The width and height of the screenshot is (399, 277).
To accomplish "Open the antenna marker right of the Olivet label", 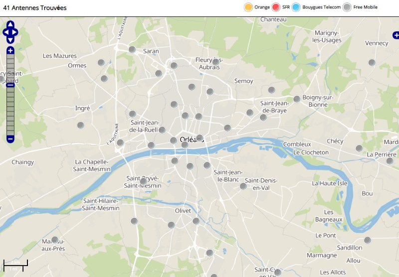I will click(196, 221).
